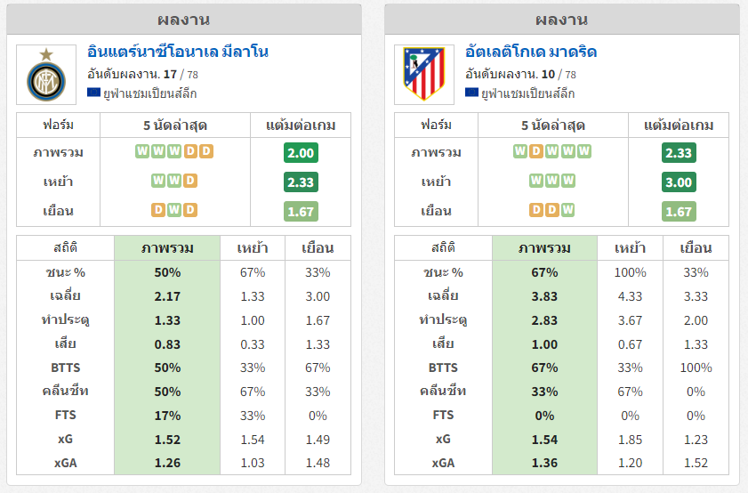Open the อัตเลติโกเด มาดริด team link
Screen dimensions: 748x493
coord(531,52)
